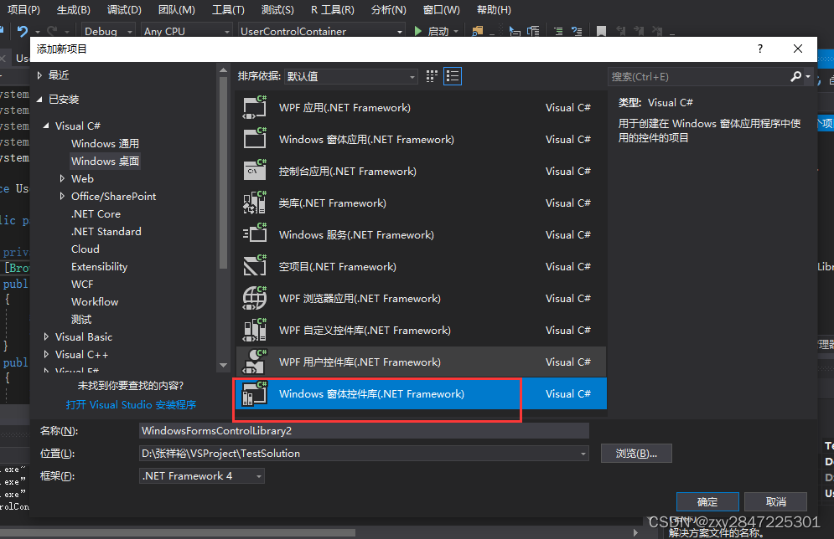Click the help question mark in dialog title bar
The height and width of the screenshot is (539, 834).
click(x=759, y=49)
